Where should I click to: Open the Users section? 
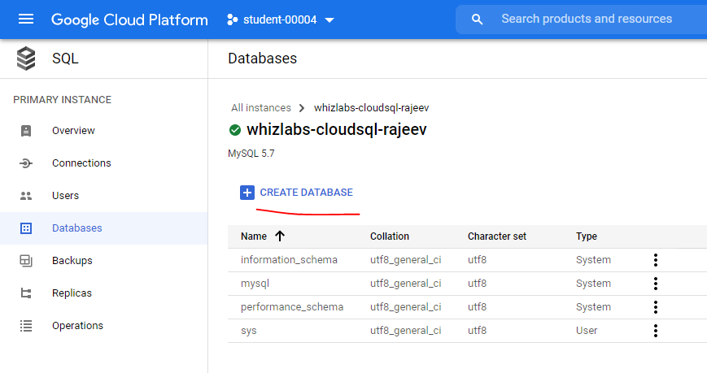coord(103,196)
